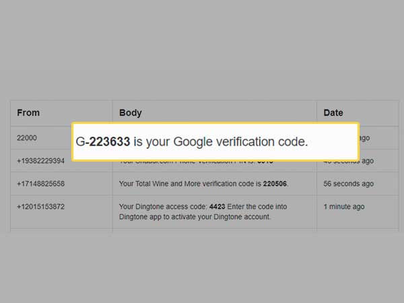
Task: Select sender +19382229394
Action: (40, 161)
